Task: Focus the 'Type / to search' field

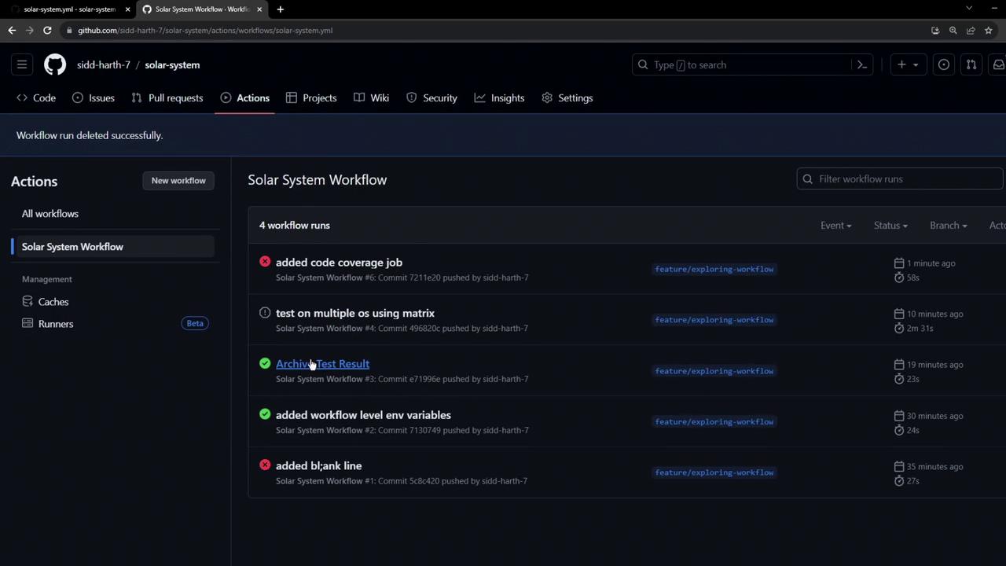Action: tap(754, 64)
